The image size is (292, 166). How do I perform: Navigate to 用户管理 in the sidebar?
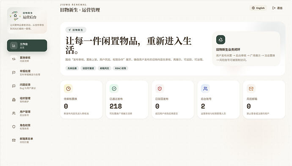click(27, 113)
